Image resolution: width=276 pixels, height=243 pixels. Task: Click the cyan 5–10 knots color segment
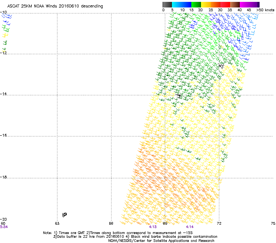[177, 4]
